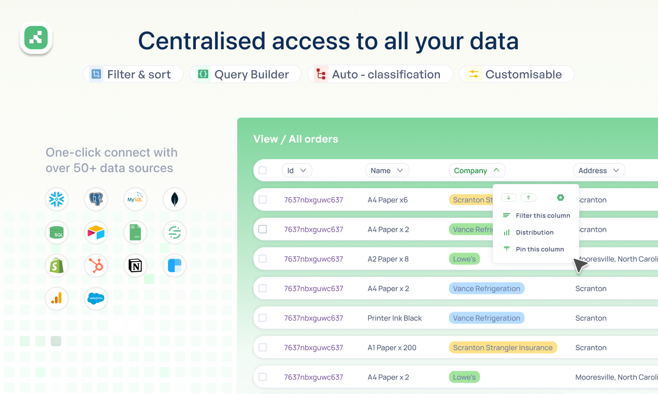Select the Google Analytics bar icon
This screenshot has height=394, width=658.
coord(56,299)
